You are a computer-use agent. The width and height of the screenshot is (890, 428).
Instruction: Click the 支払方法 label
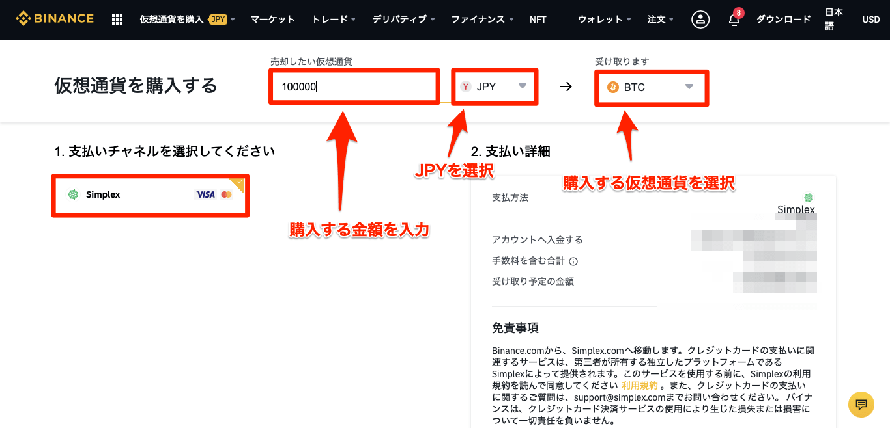[x=510, y=198]
